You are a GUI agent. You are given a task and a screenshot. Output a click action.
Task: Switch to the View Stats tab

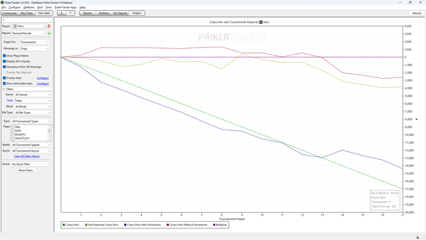[x=44, y=13]
